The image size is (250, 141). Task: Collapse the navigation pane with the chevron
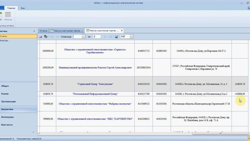[x=34, y=31]
